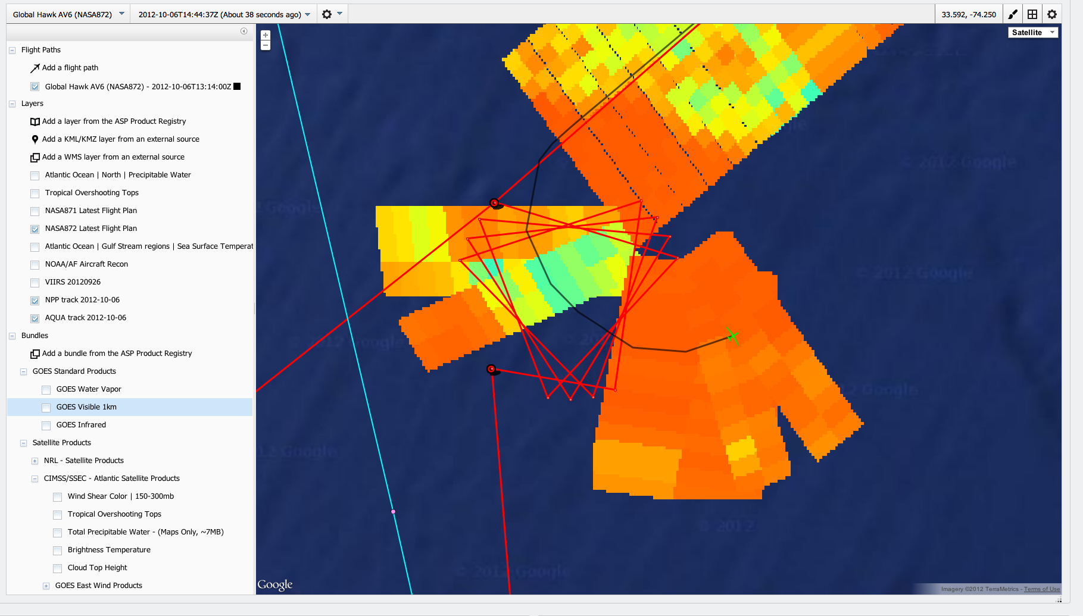Open the timestamp 2012-10-06T14:44:37Z menu

tap(224, 14)
